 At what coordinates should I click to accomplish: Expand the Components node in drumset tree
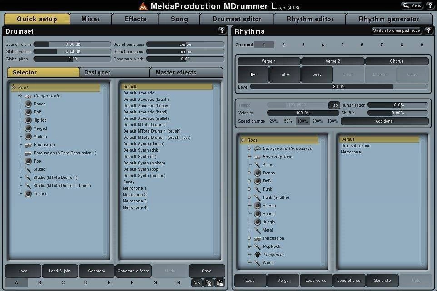pos(20,95)
